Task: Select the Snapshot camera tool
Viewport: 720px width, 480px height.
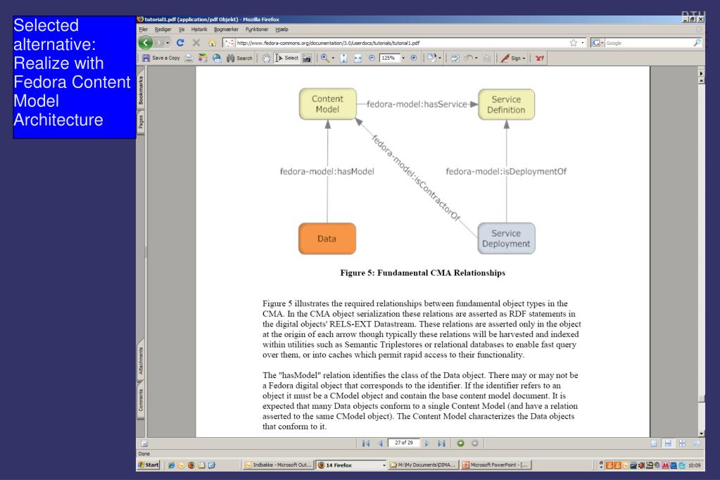Action: (x=307, y=58)
